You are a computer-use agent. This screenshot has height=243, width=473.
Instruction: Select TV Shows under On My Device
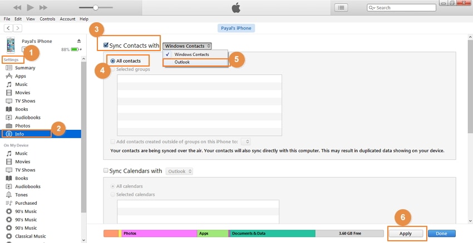25,170
